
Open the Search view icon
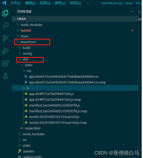click(5, 26)
